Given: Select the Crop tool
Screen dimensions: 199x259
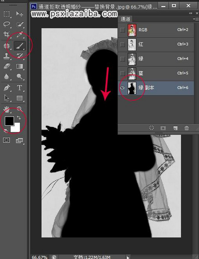Looking at the screenshot, I should click(x=7, y=34).
